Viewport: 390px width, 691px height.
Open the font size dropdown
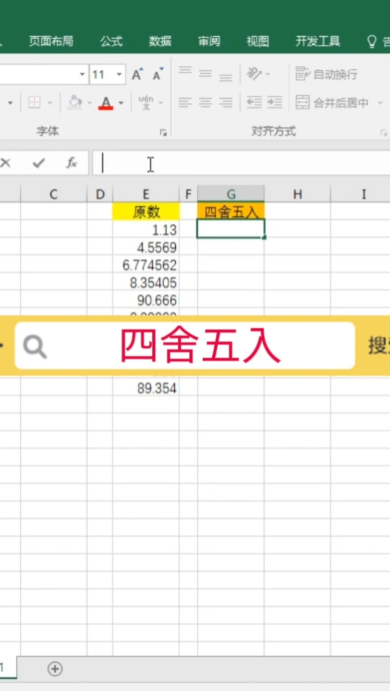tap(119, 74)
